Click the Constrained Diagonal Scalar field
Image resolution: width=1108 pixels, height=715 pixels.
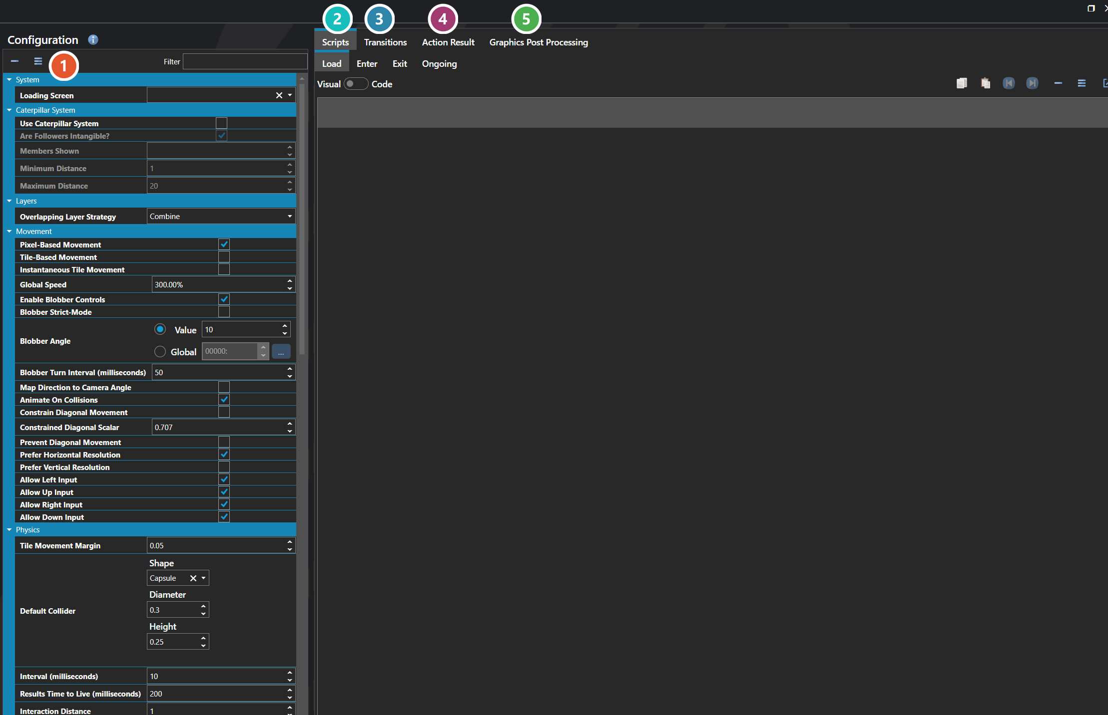(x=219, y=428)
